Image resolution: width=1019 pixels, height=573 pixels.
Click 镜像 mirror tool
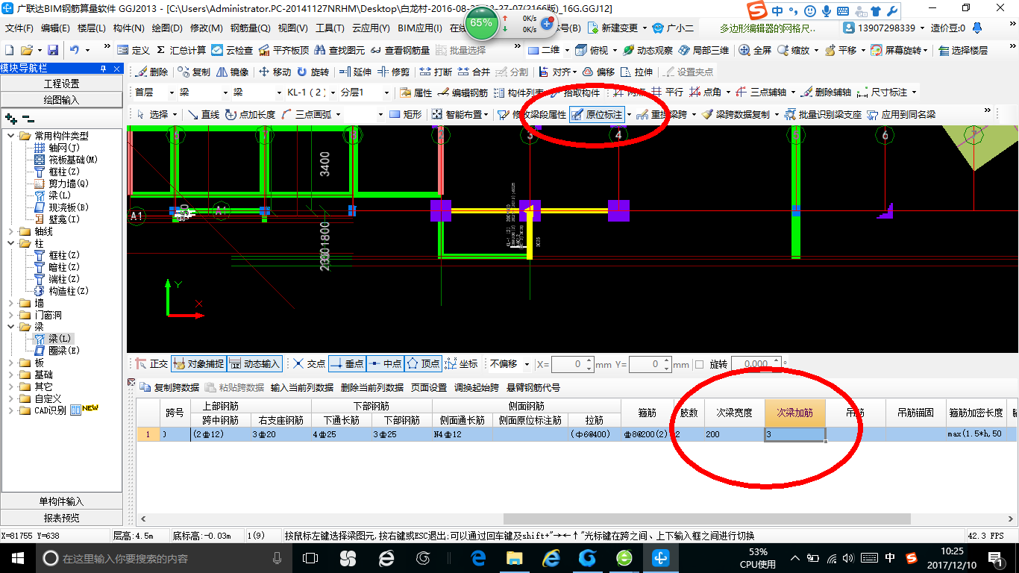pos(232,72)
